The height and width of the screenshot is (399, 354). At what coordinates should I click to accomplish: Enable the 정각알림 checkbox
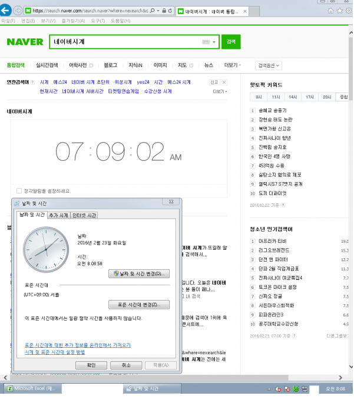click(19, 191)
